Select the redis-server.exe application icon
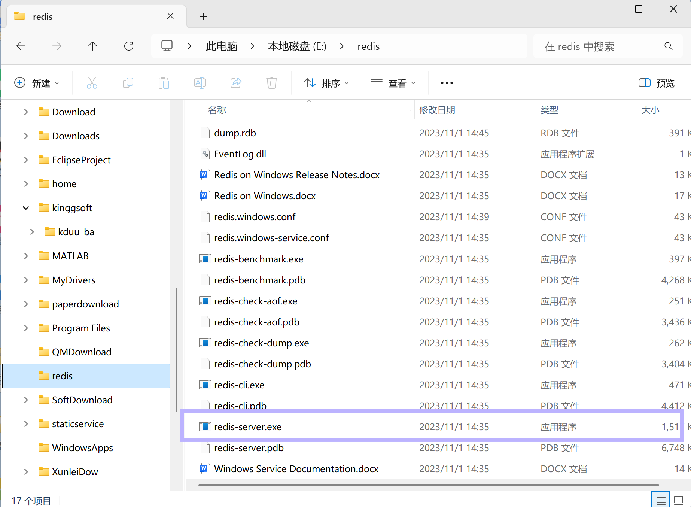This screenshot has width=691, height=507. (x=205, y=426)
